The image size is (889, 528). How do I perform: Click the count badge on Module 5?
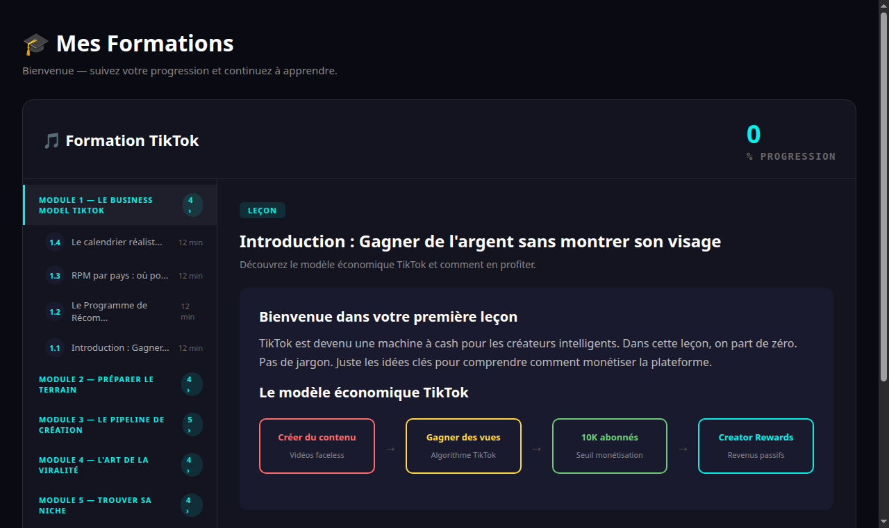click(192, 505)
